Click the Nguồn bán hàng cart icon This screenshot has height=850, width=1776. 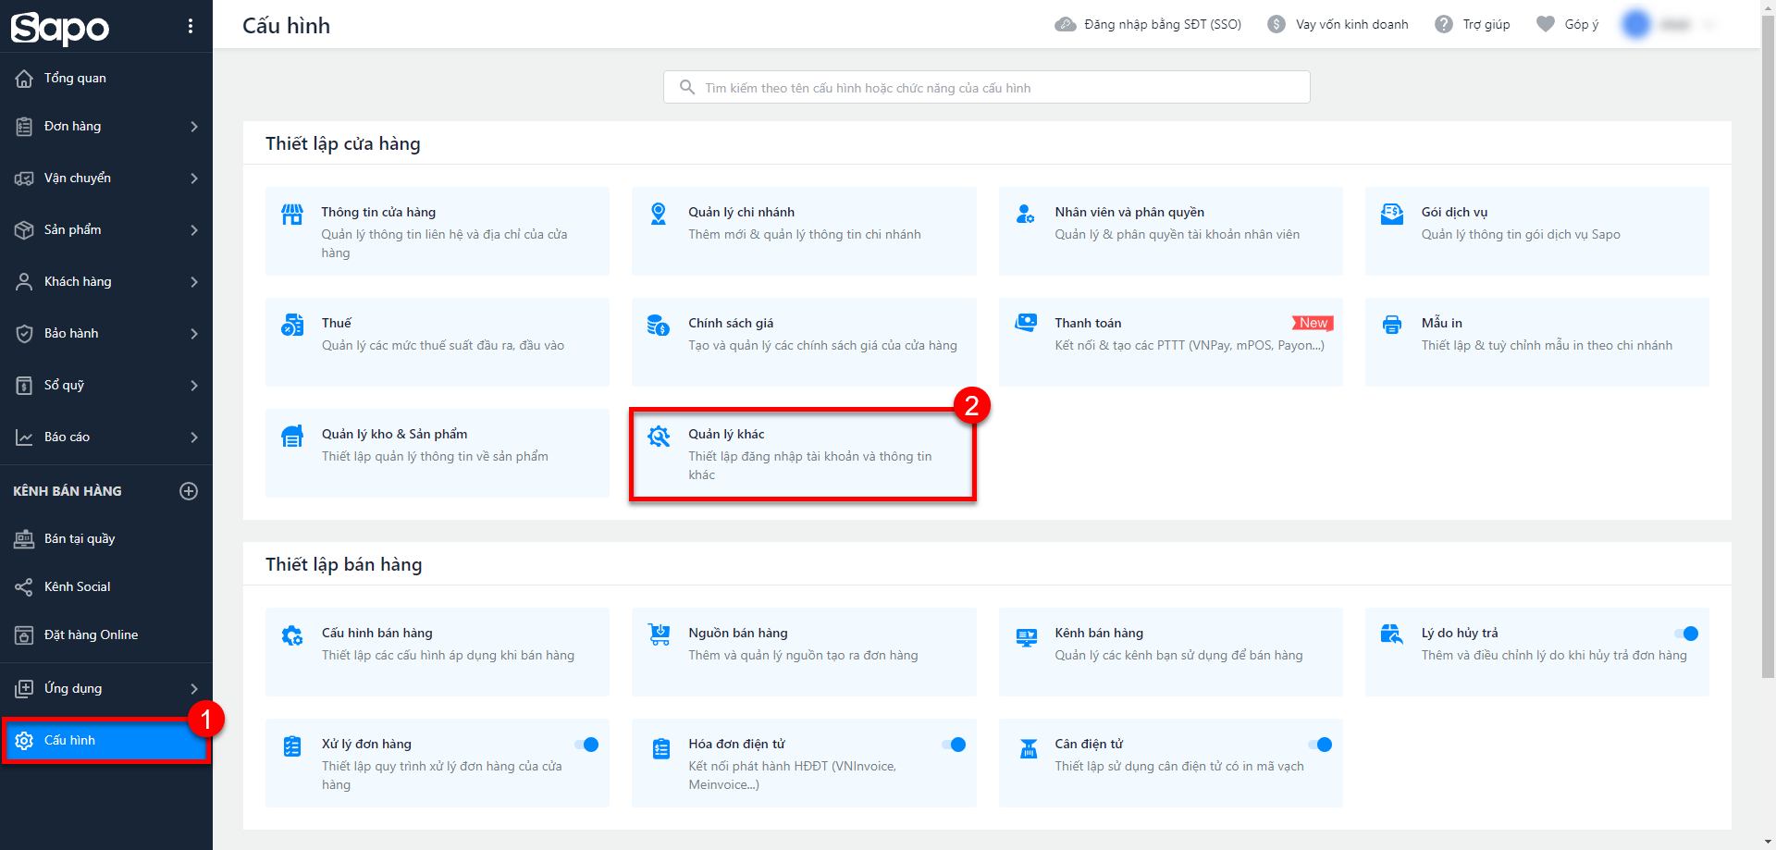659,634
